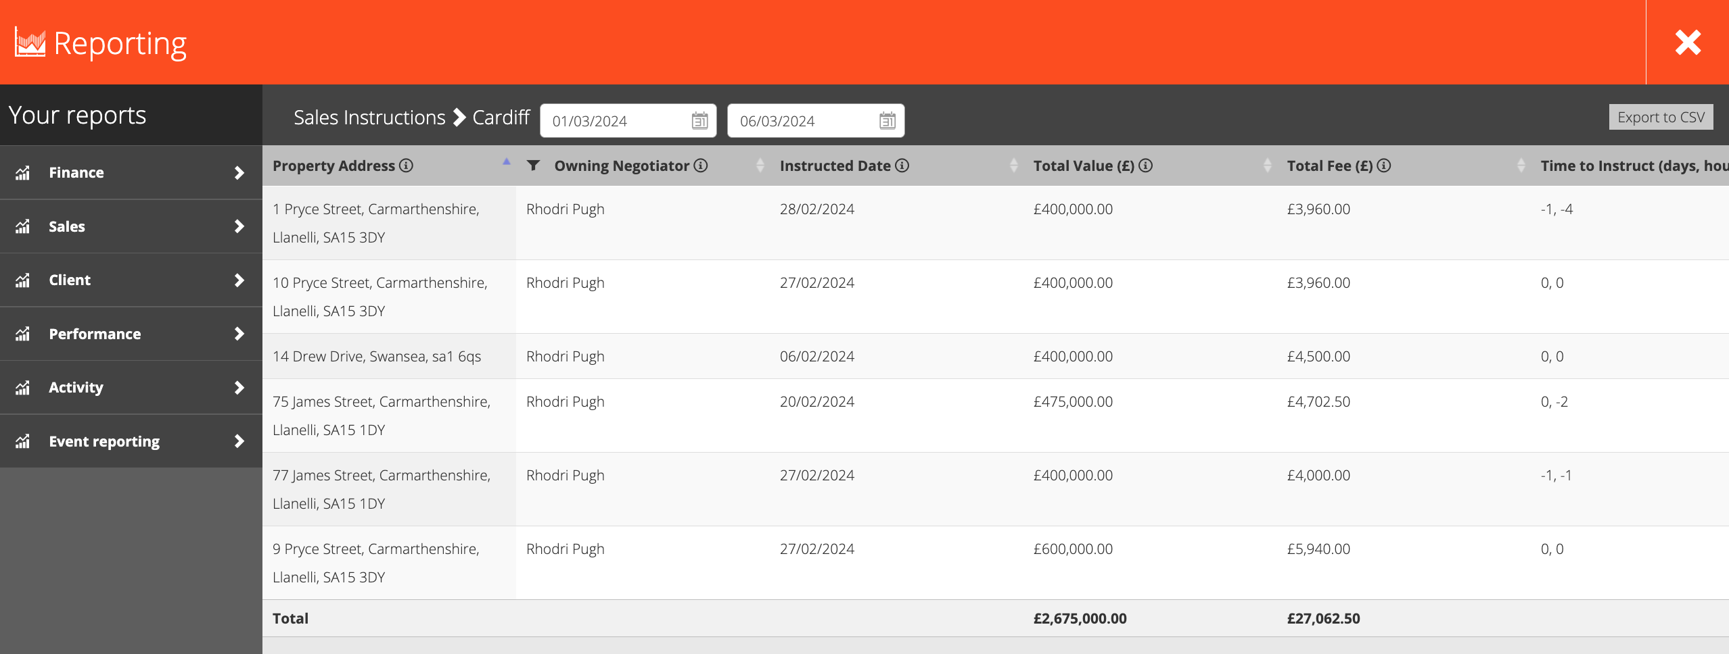Click total value £600,000.00

click(1073, 549)
